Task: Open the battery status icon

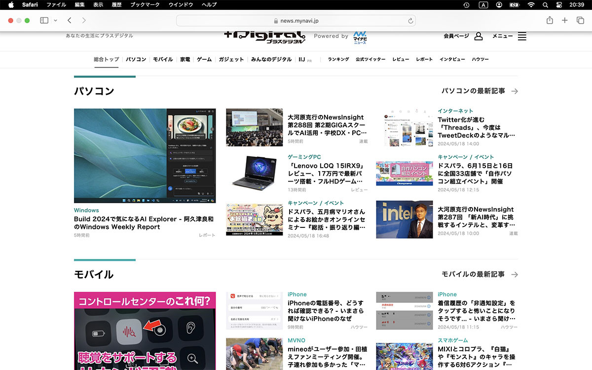Action: click(x=515, y=4)
